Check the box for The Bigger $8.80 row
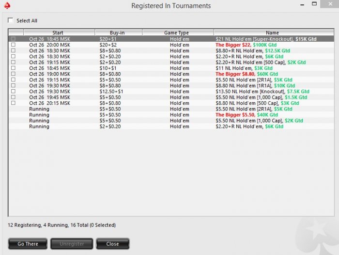The image size is (339, 255). point(13,74)
